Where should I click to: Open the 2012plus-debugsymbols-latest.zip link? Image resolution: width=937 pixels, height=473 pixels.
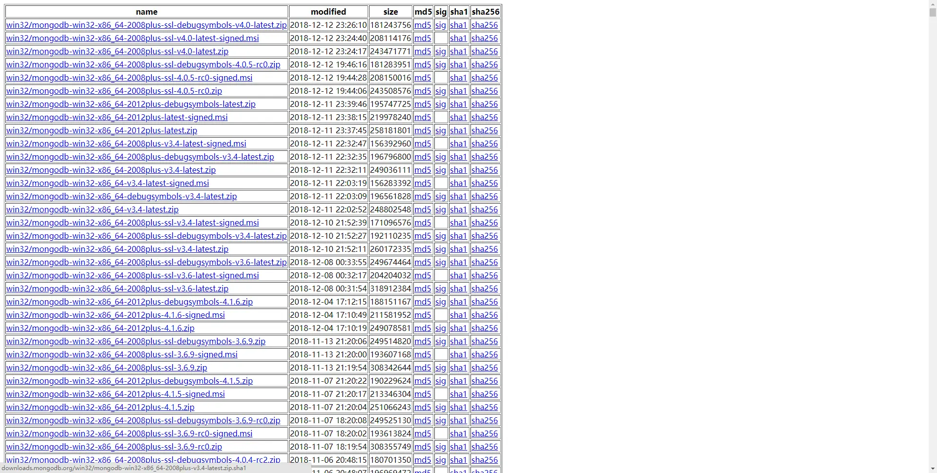coord(131,104)
